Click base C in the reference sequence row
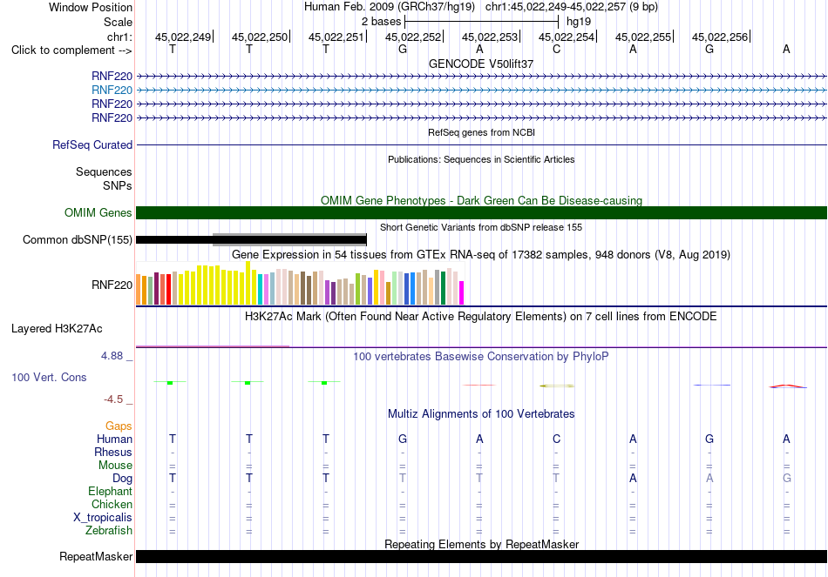Screen dimensions: 828x577 pyautogui.click(x=556, y=50)
